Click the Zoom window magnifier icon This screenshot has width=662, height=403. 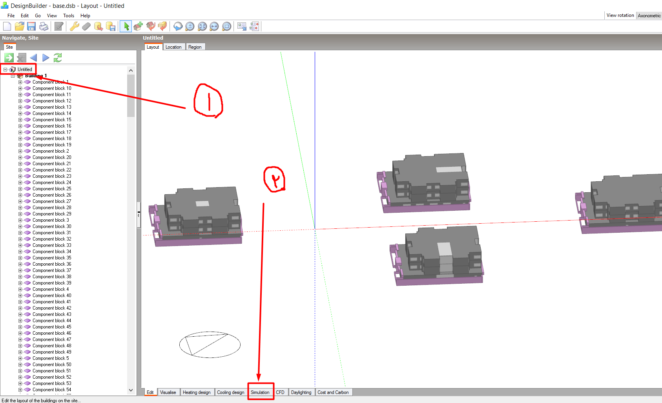tap(226, 26)
